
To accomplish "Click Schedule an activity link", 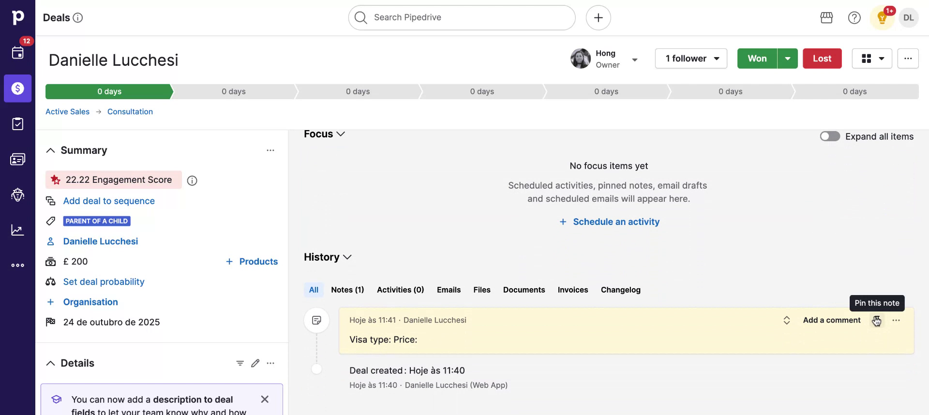I will tap(609, 222).
